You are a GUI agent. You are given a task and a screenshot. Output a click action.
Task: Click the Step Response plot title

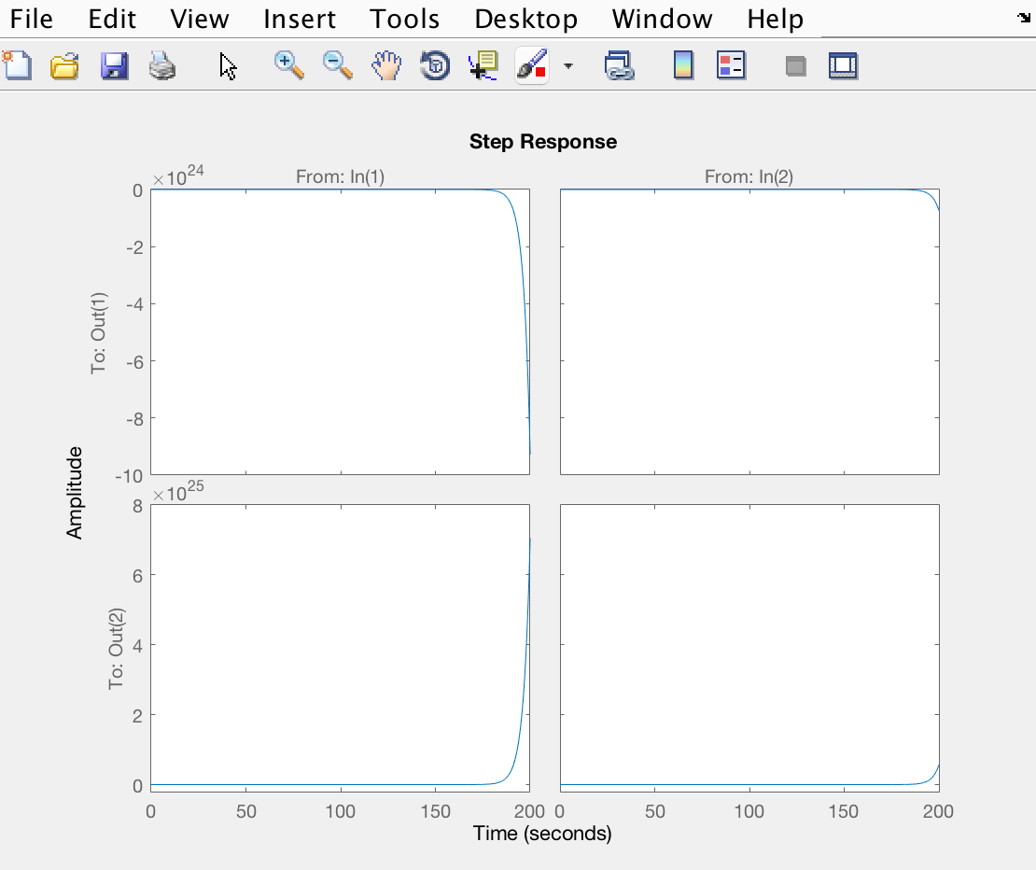tap(542, 142)
